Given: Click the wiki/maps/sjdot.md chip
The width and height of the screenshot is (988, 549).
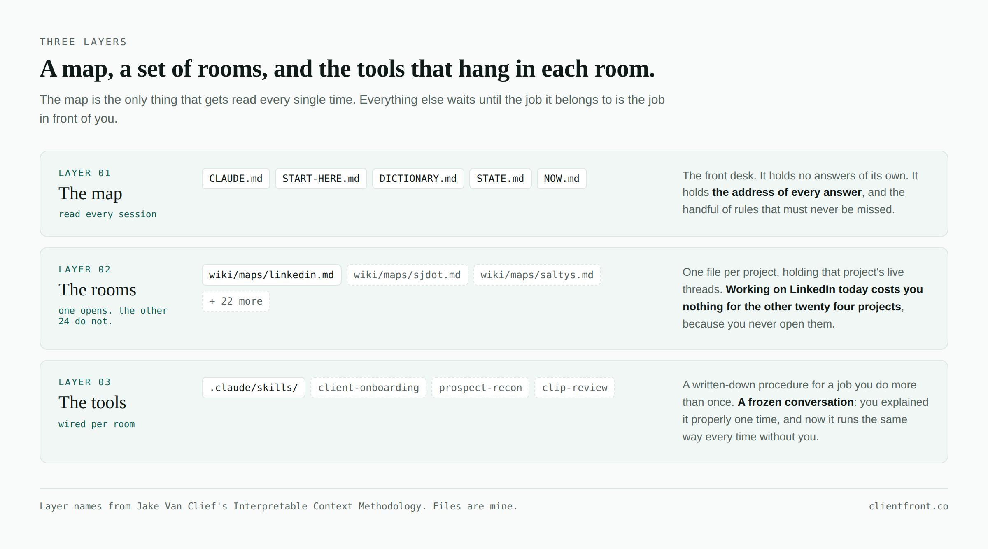Looking at the screenshot, I should point(407,275).
